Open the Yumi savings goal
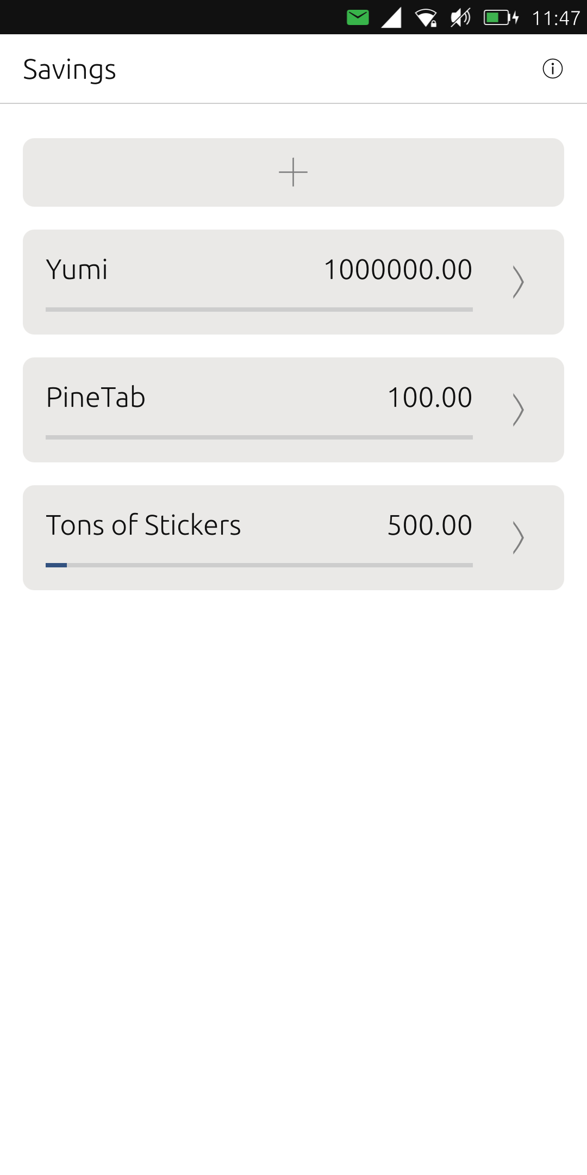This screenshot has width=587, height=1175. [x=77, y=269]
